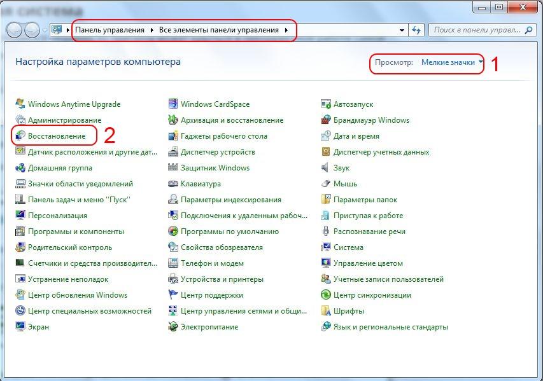Click the Программы и компоненты icon

(20, 231)
